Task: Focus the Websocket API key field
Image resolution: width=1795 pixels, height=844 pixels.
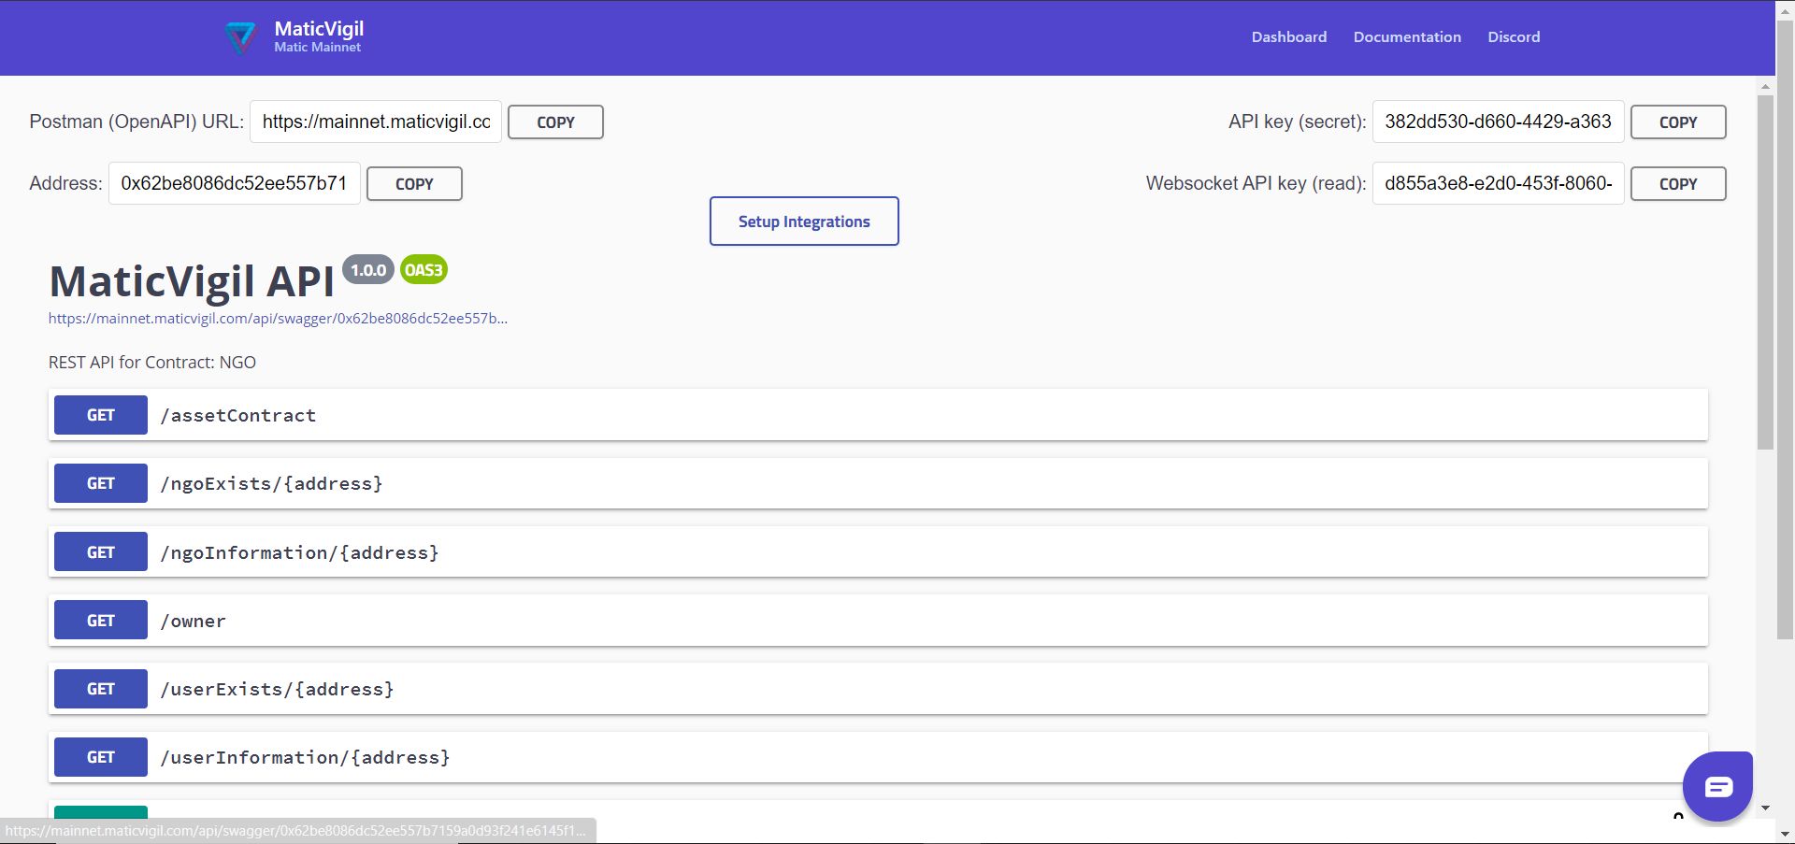Action: click(1498, 183)
